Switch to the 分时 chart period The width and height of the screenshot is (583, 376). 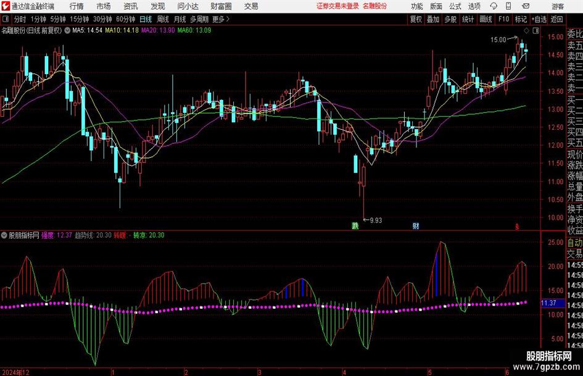coord(20,19)
